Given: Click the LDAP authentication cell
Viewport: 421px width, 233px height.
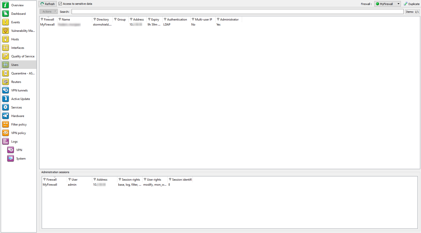Looking at the screenshot, I should point(167,25).
